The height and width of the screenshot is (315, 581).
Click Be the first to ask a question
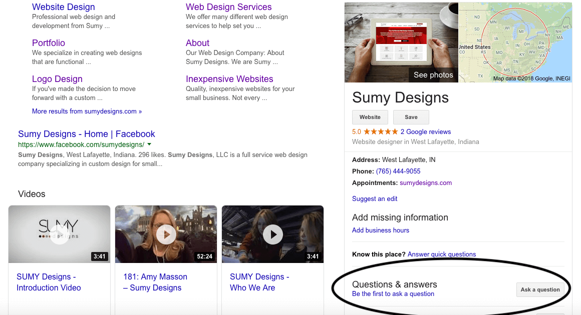tap(393, 294)
